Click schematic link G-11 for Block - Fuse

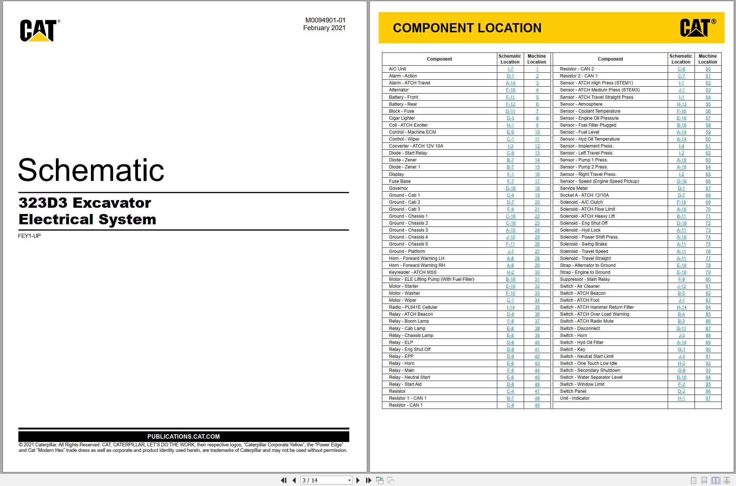click(x=510, y=111)
